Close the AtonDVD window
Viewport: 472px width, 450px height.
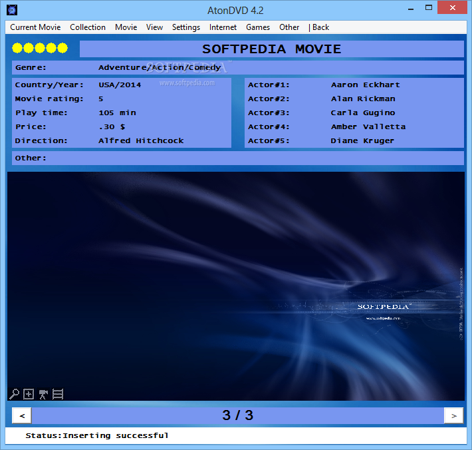[x=453, y=8]
